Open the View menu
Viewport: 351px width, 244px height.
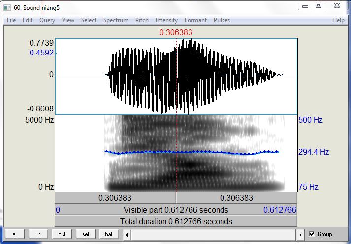click(68, 20)
